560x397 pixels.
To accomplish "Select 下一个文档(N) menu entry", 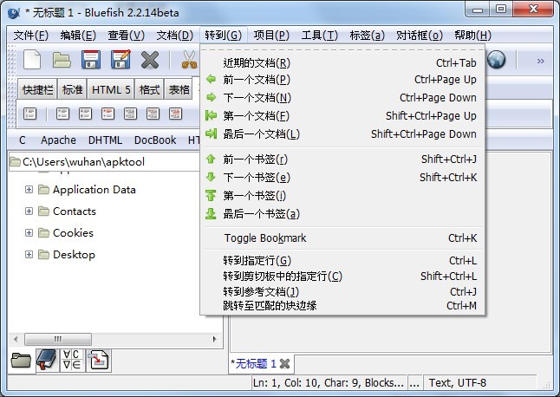I will (342, 97).
